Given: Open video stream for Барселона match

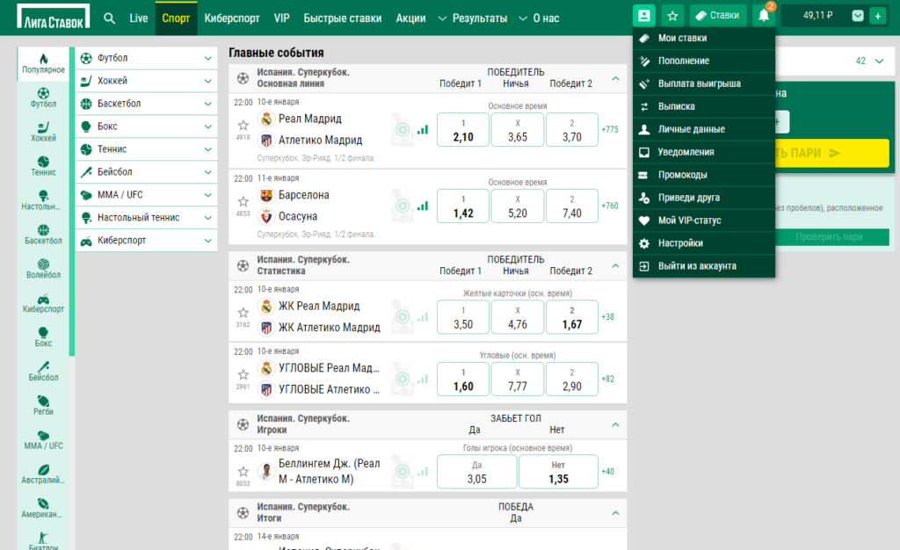Looking at the screenshot, I should 403,206.
